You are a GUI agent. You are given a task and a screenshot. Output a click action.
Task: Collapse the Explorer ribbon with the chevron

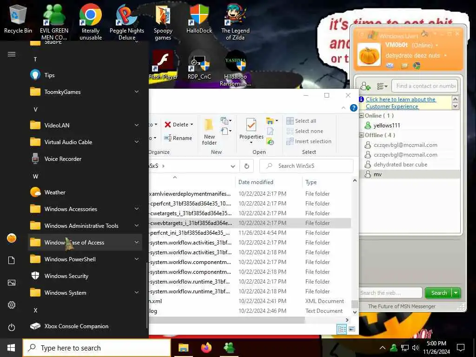[344, 108]
